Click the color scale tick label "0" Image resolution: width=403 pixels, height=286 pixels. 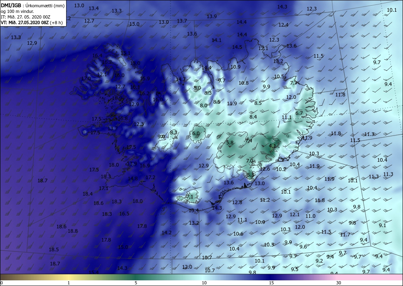(2, 283)
